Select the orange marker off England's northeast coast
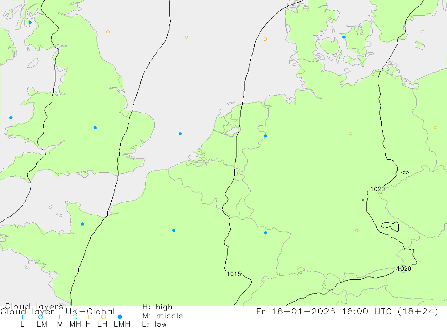This screenshot has height=328, width=447. (108, 32)
